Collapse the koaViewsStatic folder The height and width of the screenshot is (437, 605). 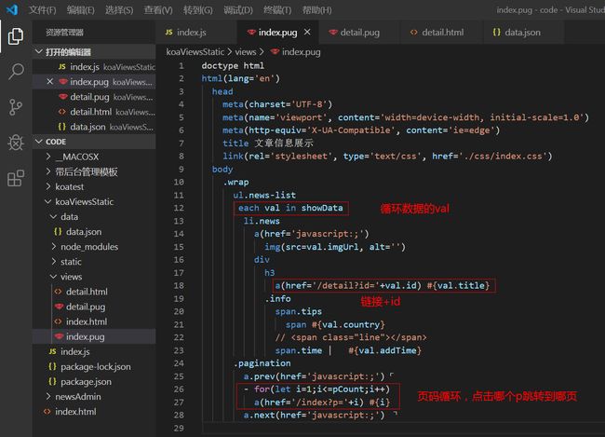[x=94, y=201]
